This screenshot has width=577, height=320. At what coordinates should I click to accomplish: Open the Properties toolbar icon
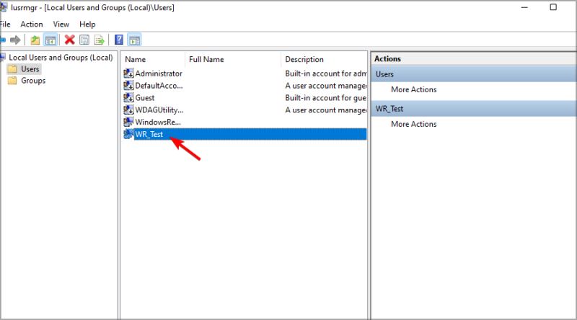84,40
